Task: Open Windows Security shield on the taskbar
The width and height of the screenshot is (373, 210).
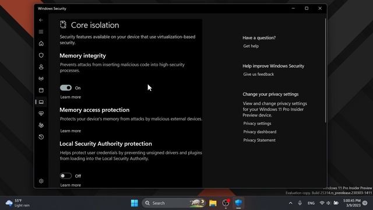Action: pos(238,202)
